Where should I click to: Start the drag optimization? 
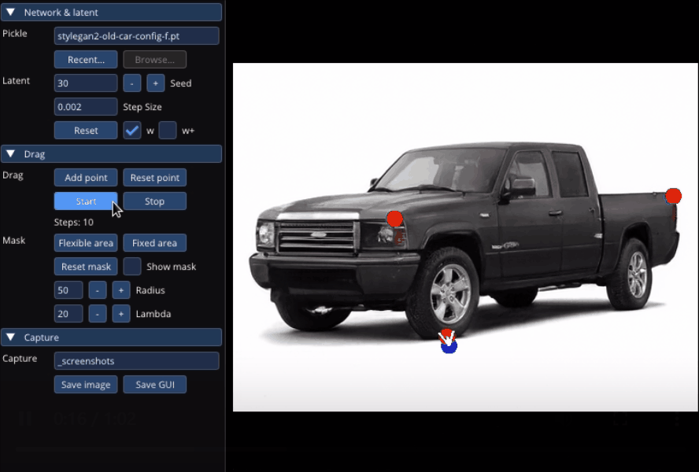[x=86, y=201]
